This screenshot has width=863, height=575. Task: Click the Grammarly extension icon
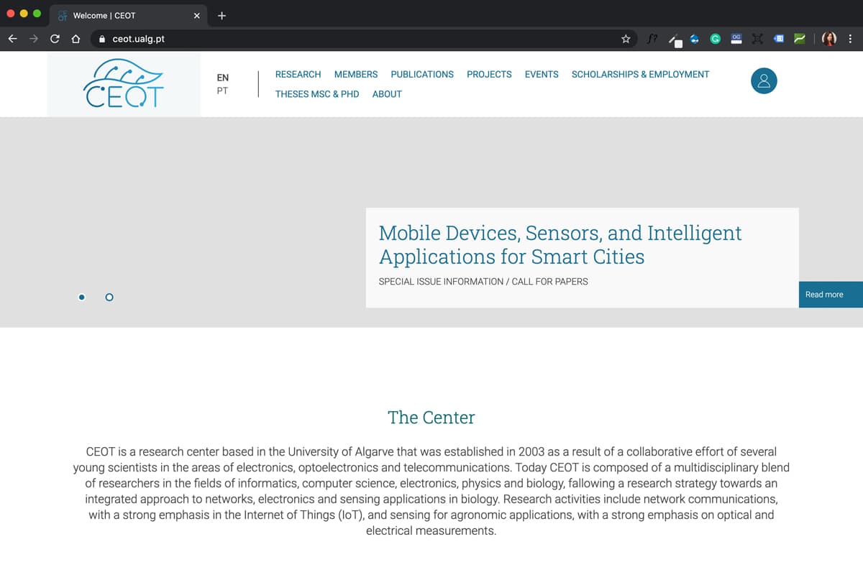(x=716, y=39)
